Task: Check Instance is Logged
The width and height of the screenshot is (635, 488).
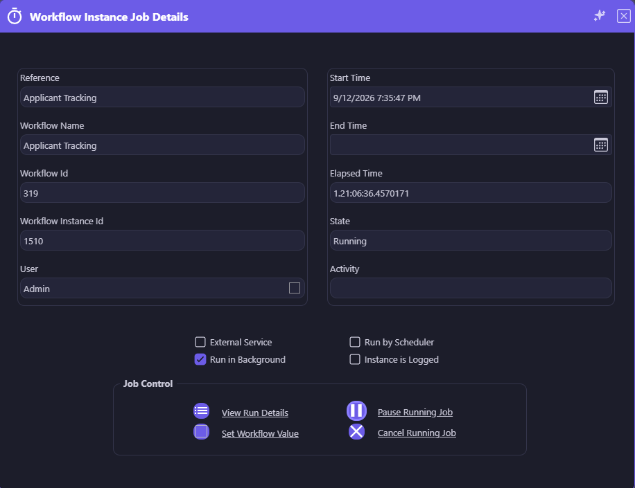Action: point(355,359)
